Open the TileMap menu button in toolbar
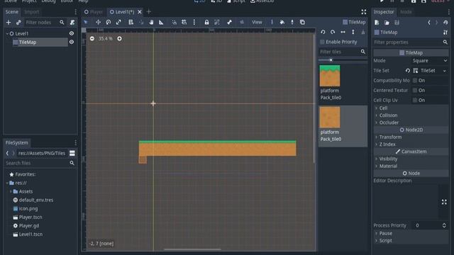This screenshot has height=255, width=454. point(354,22)
